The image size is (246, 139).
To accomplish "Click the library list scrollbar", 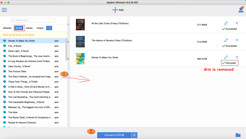I will pos(66,49).
